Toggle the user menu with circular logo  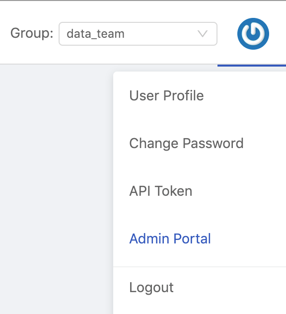pyautogui.click(x=253, y=34)
